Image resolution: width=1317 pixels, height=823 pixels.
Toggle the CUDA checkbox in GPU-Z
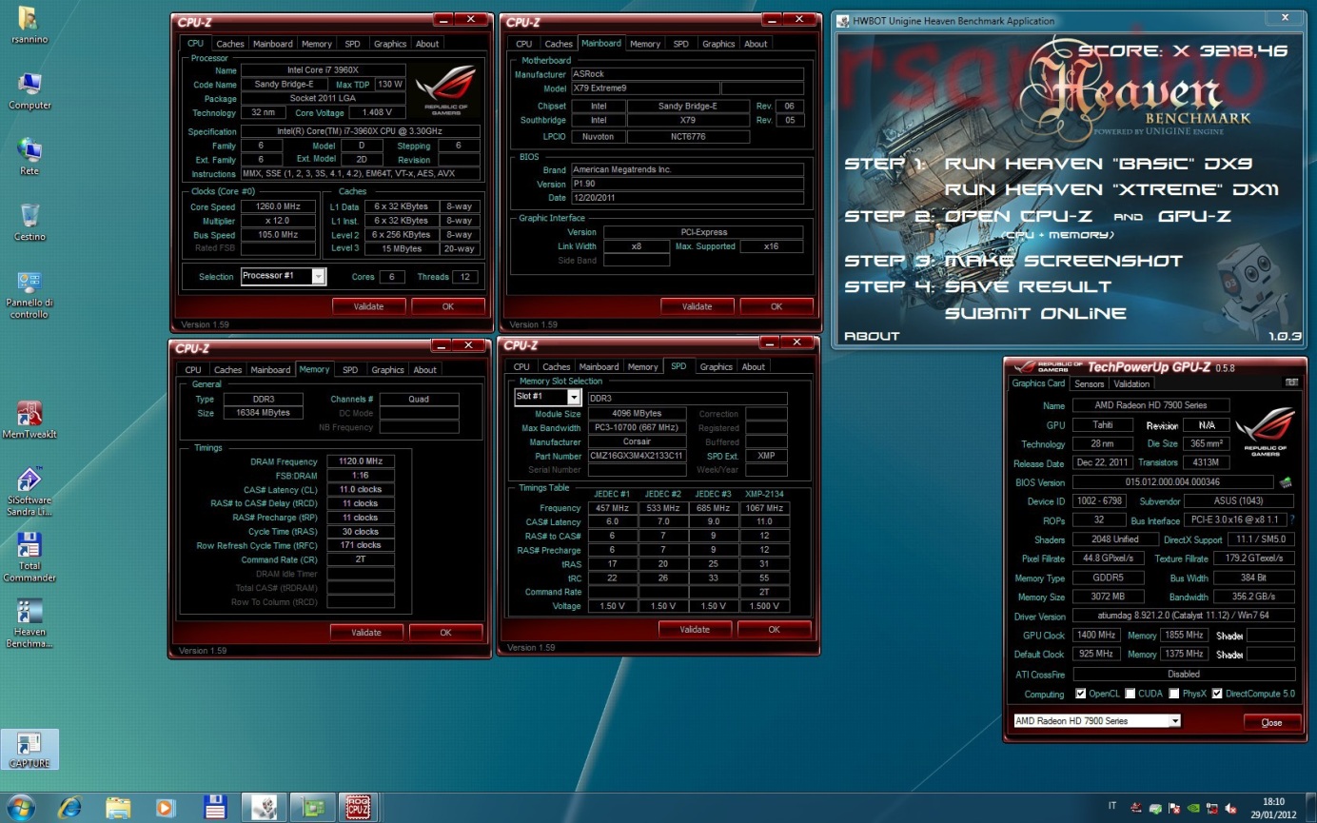[x=1130, y=694]
